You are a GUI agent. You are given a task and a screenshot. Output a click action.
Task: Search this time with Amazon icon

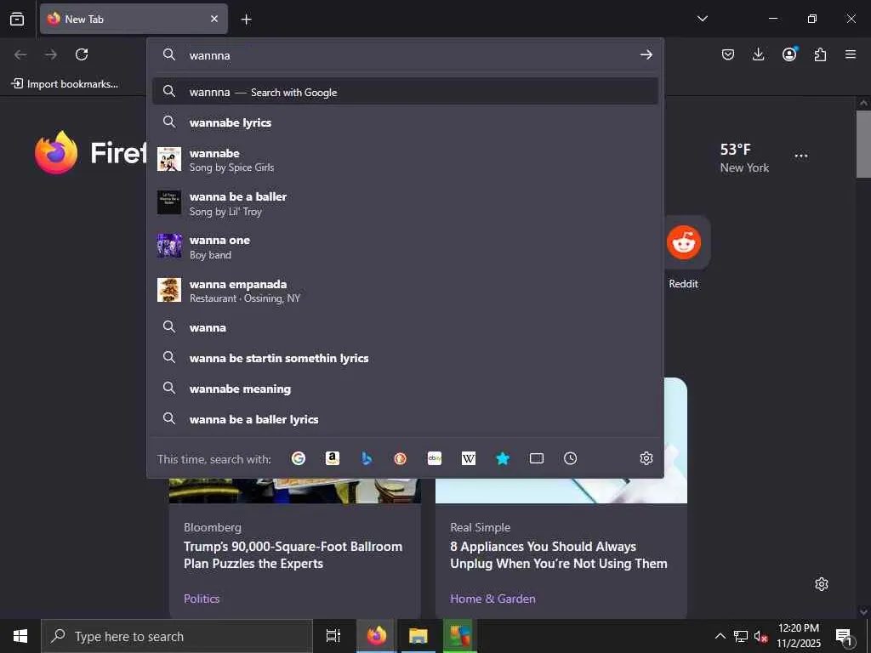pyautogui.click(x=333, y=458)
